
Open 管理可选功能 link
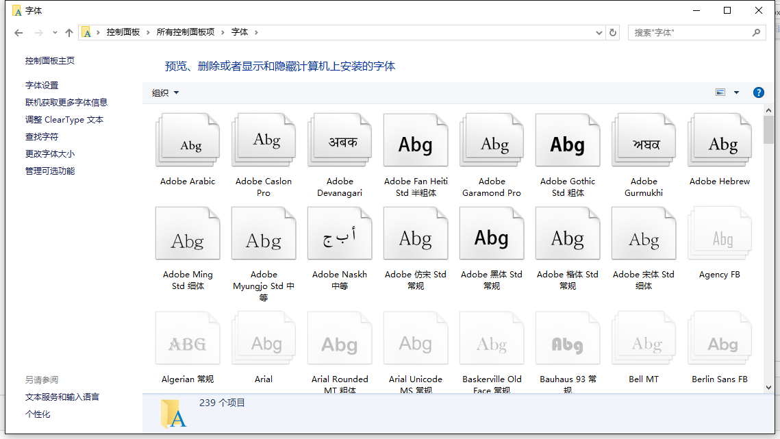pyautogui.click(x=50, y=171)
